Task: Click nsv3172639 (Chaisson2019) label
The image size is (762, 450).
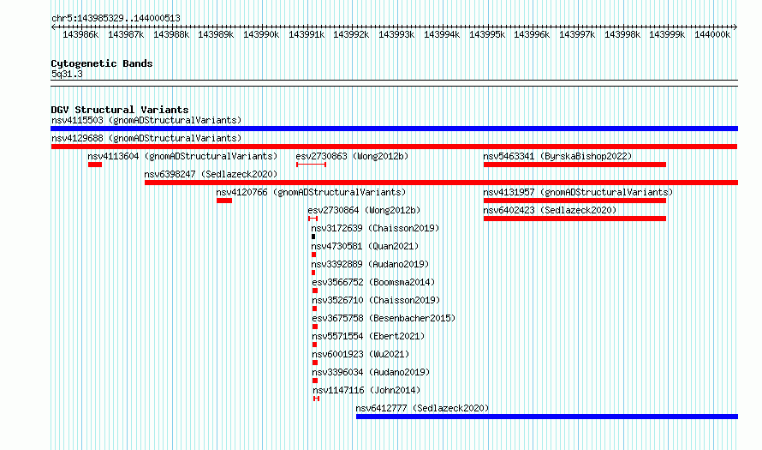Action: [375, 228]
